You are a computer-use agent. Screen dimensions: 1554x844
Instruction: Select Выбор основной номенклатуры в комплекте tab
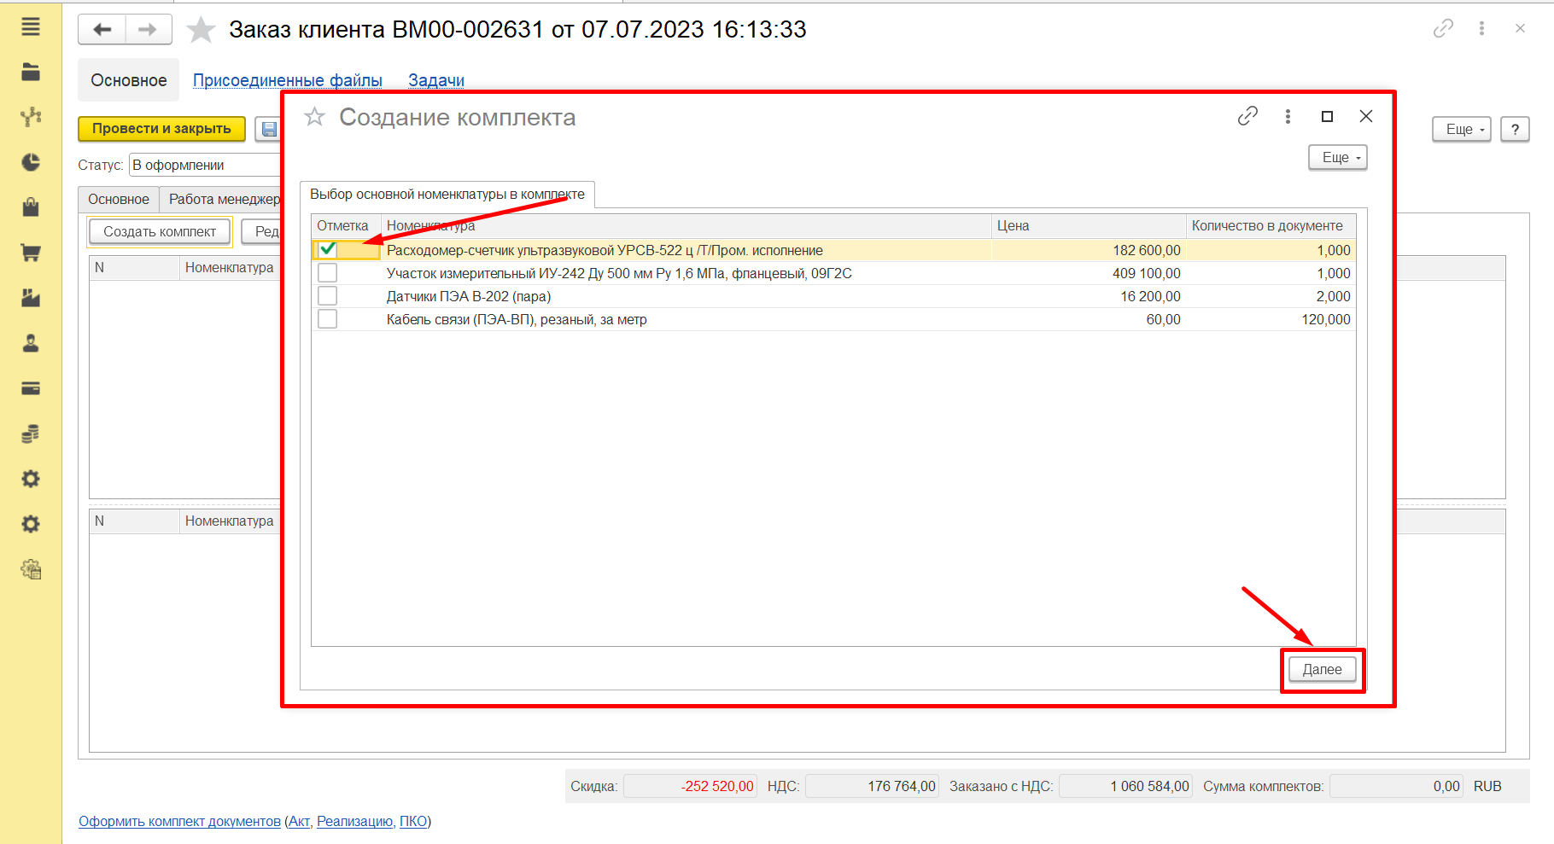tap(447, 195)
